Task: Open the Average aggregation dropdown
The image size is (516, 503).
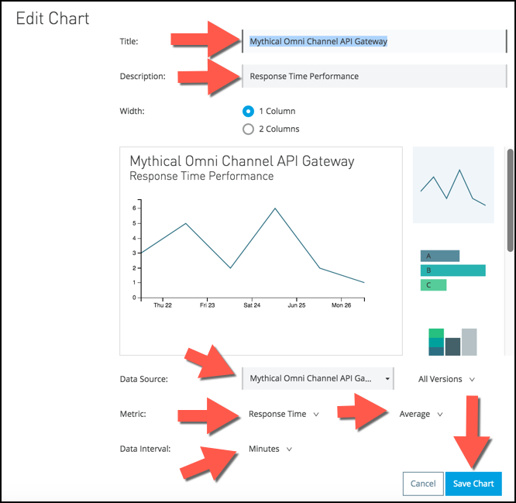Action: coord(421,414)
